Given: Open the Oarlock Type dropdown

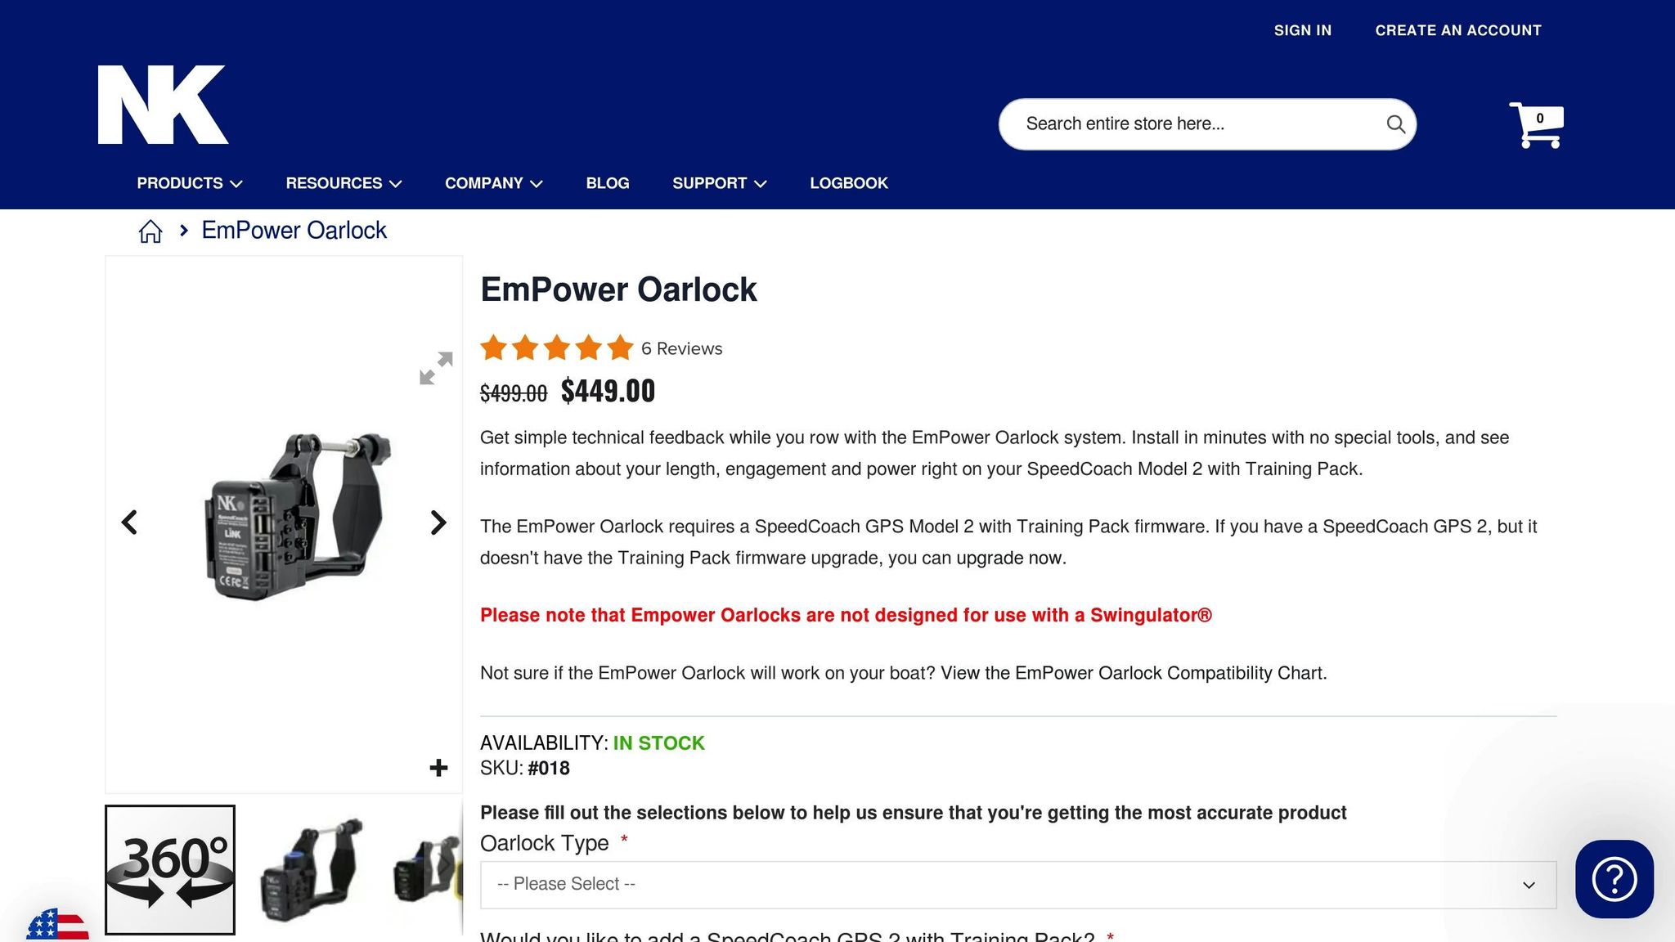Looking at the screenshot, I should (1018, 885).
